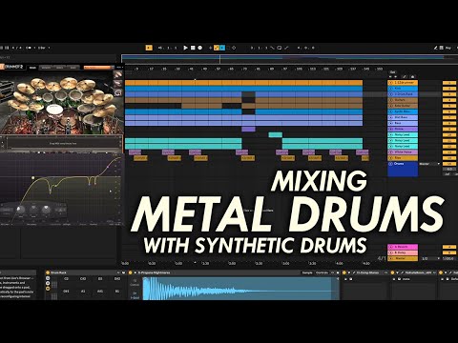Click the short teal clip on the Noisy Lead lane

click(275, 134)
